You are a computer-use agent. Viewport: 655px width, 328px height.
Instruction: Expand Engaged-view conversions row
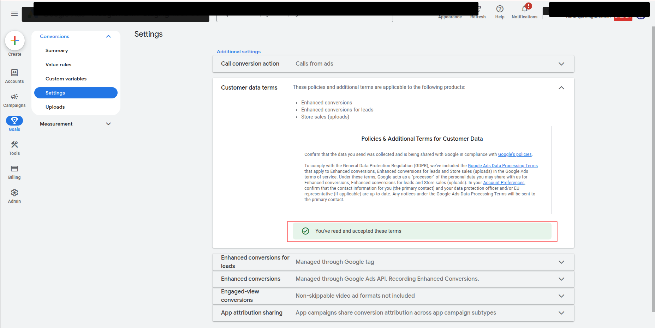[393, 296]
